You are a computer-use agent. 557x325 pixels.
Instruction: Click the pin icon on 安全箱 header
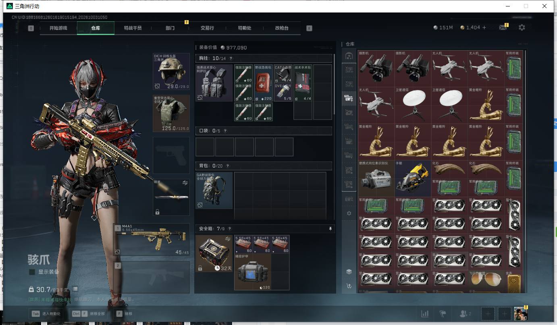tap(330, 229)
